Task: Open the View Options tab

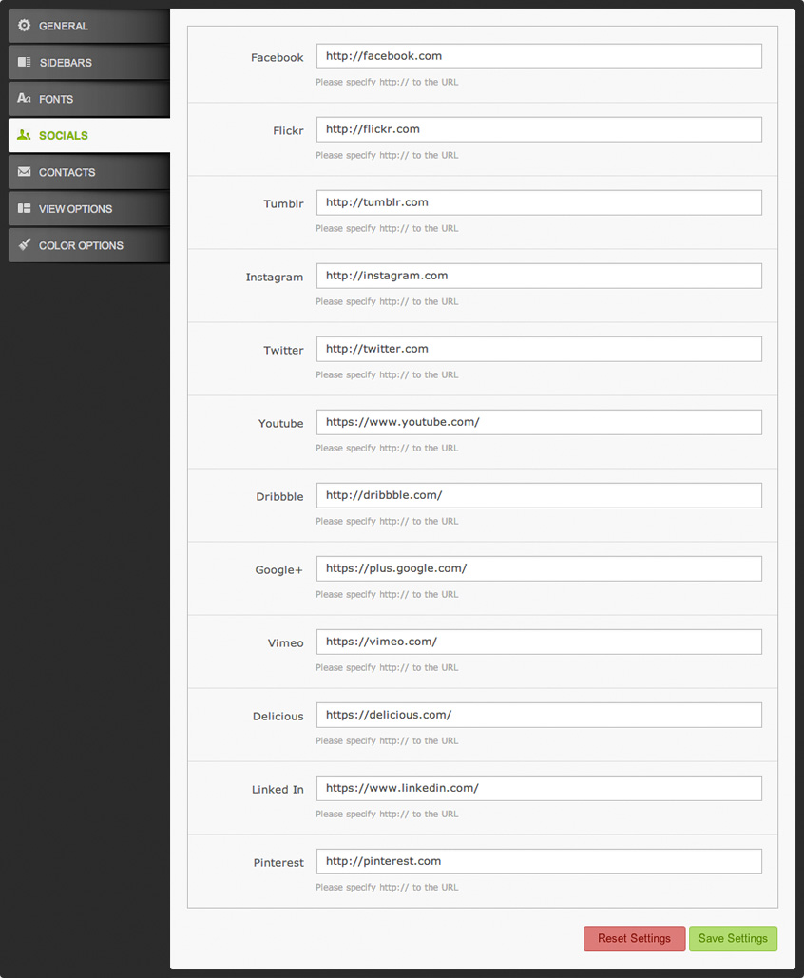Action: click(x=88, y=208)
